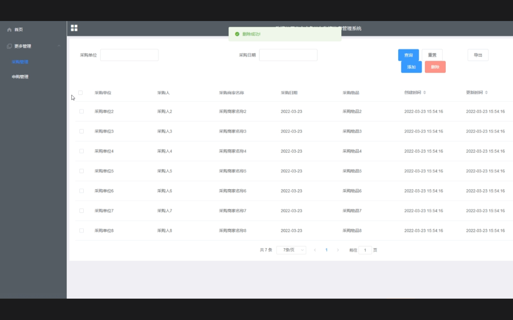Switch to 申购管理 in the sidebar
The width and height of the screenshot is (513, 320).
pos(20,76)
